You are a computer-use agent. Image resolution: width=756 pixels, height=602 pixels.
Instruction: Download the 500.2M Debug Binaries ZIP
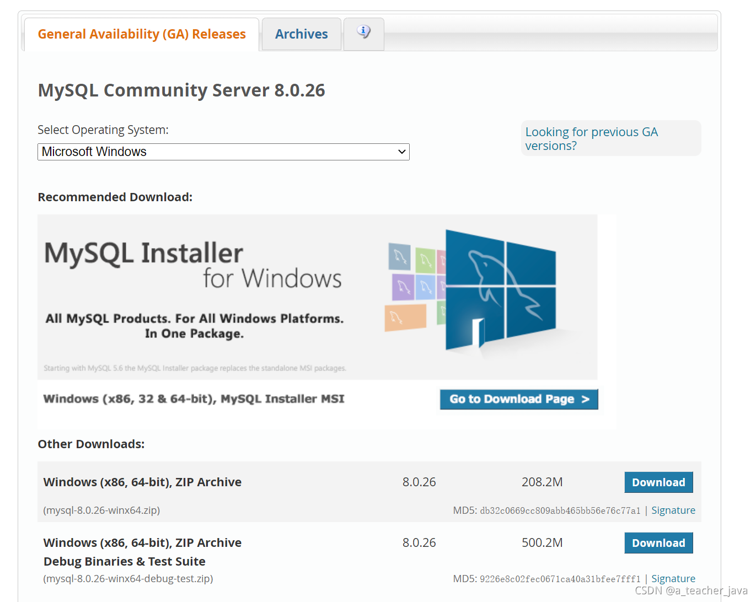pos(658,543)
